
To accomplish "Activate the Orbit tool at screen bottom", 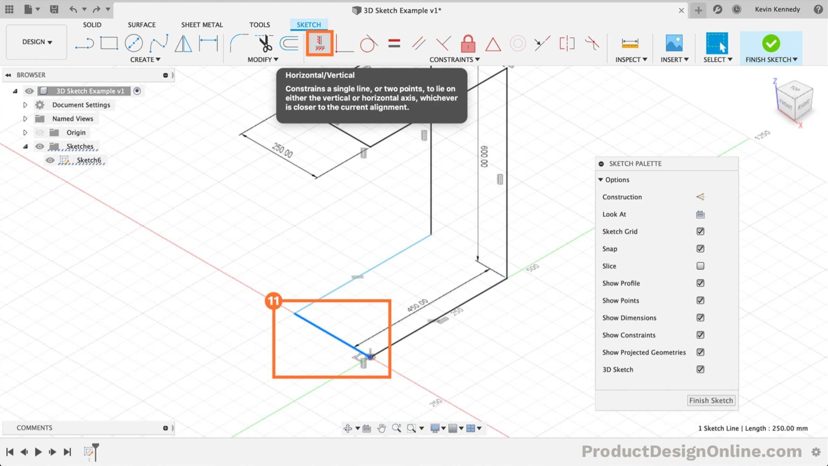I will click(348, 428).
